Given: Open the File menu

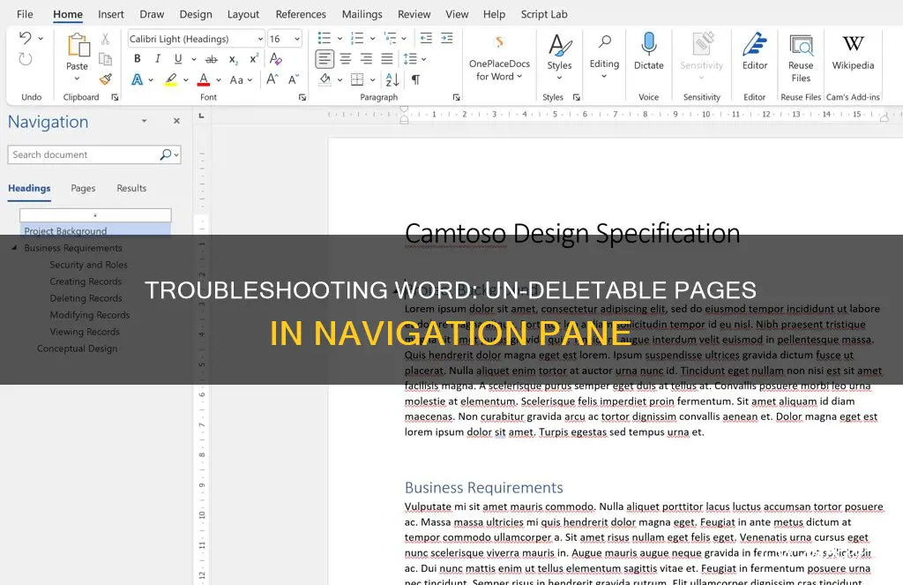Looking at the screenshot, I should pyautogui.click(x=25, y=14).
